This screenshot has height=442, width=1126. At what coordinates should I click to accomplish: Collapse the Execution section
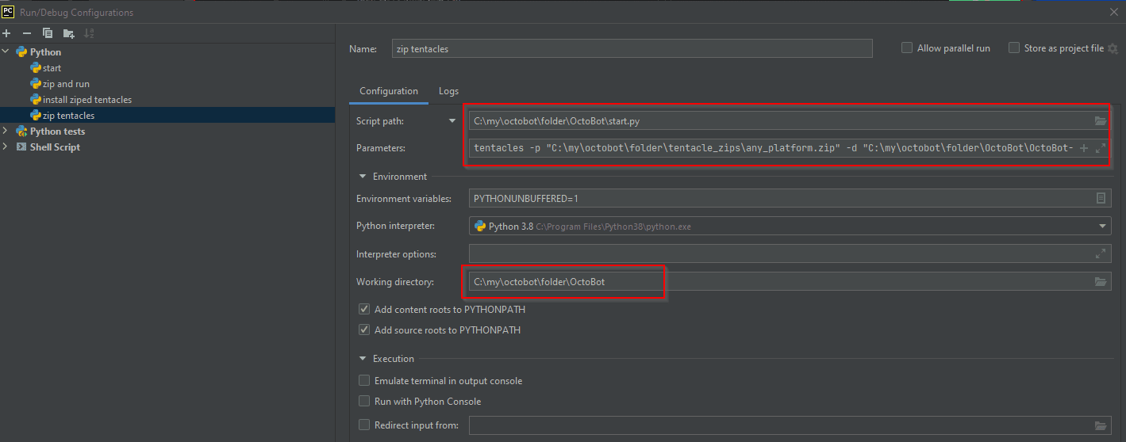click(363, 359)
